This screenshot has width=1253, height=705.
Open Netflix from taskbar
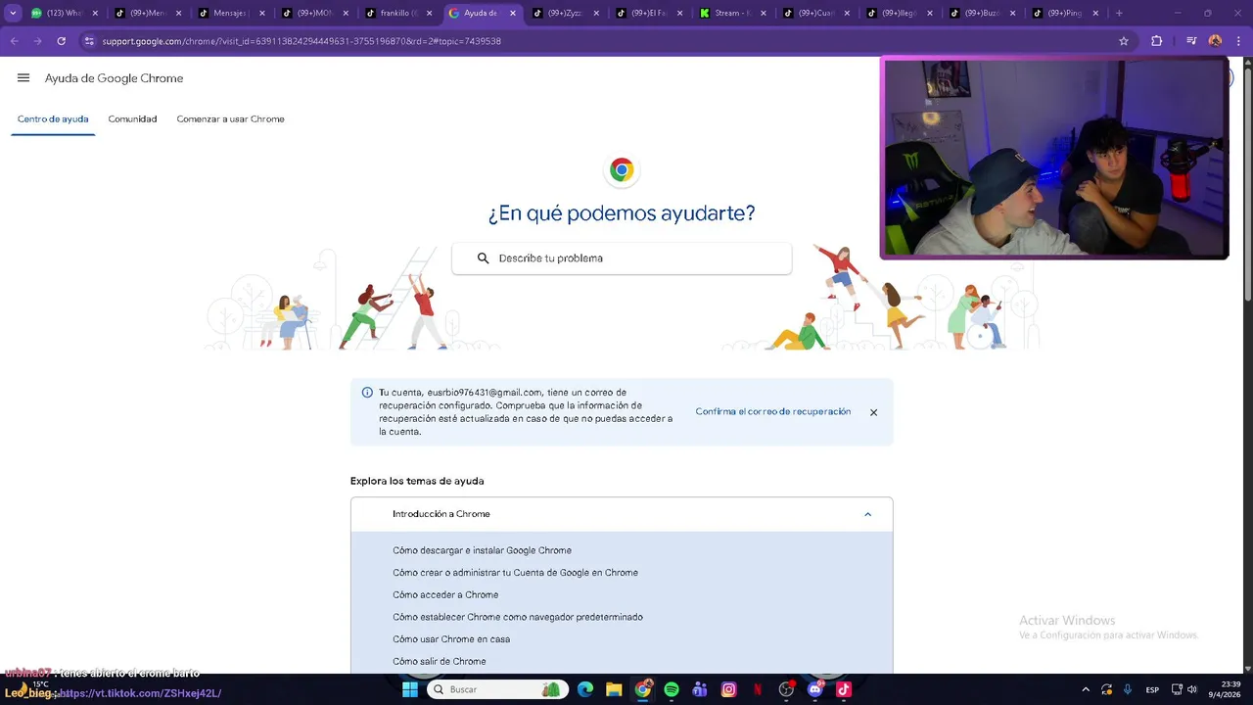[758, 689]
